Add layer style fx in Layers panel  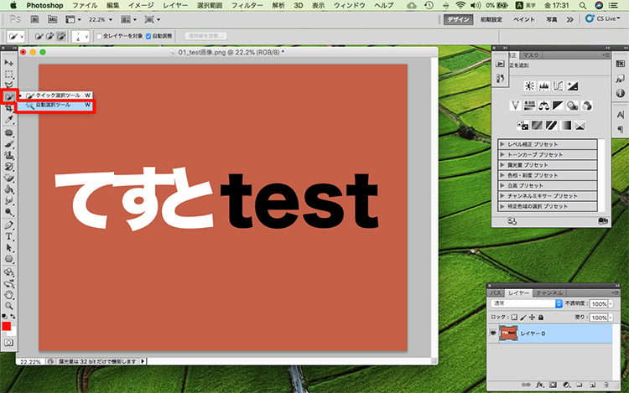click(539, 385)
